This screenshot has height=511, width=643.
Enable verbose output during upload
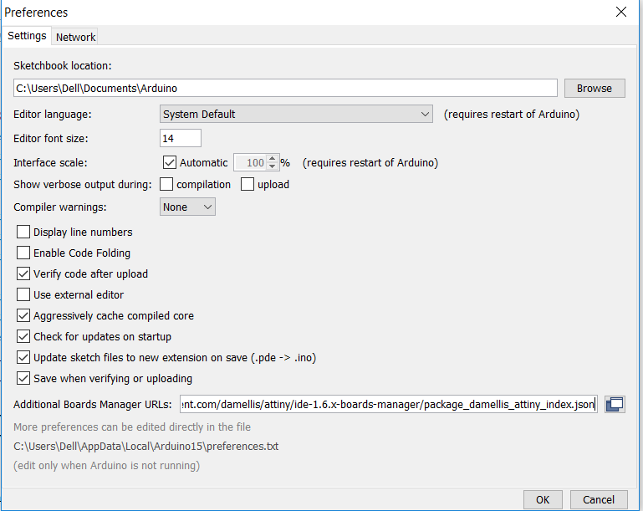tap(248, 184)
